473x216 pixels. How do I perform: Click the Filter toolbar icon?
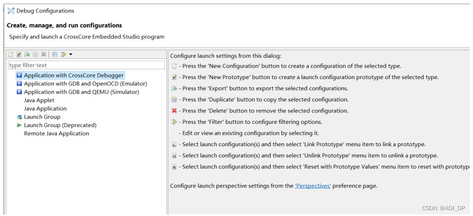pos(63,54)
